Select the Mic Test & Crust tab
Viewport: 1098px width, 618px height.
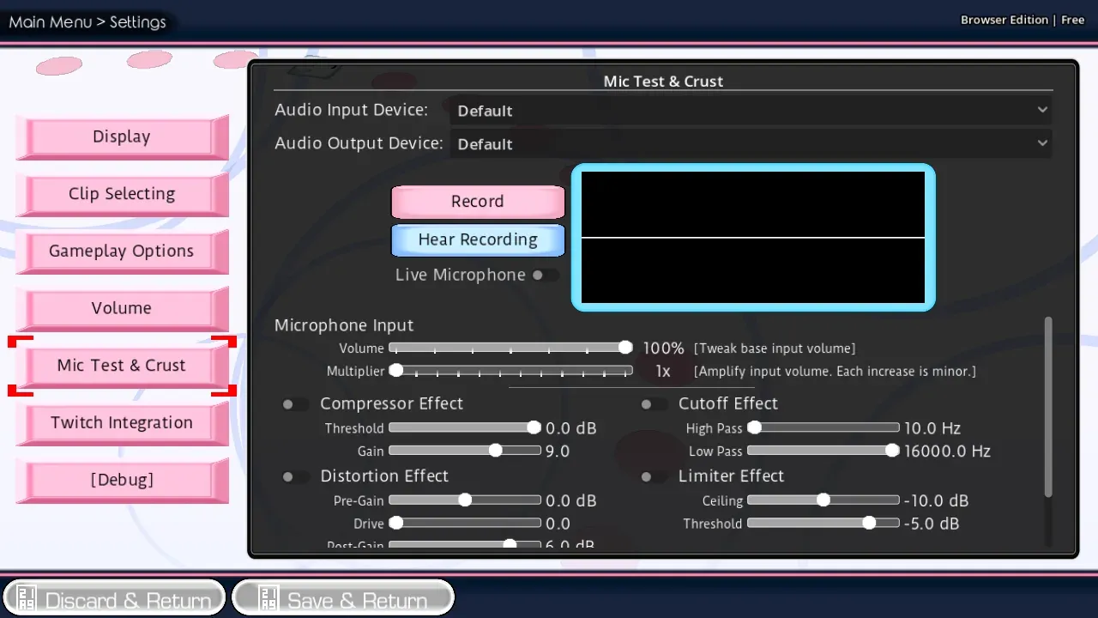[x=122, y=366]
